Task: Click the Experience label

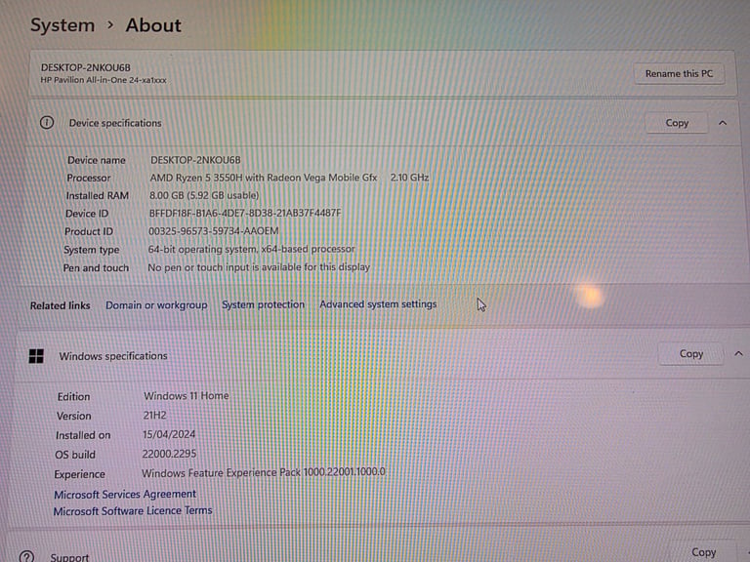Action: coord(79,474)
